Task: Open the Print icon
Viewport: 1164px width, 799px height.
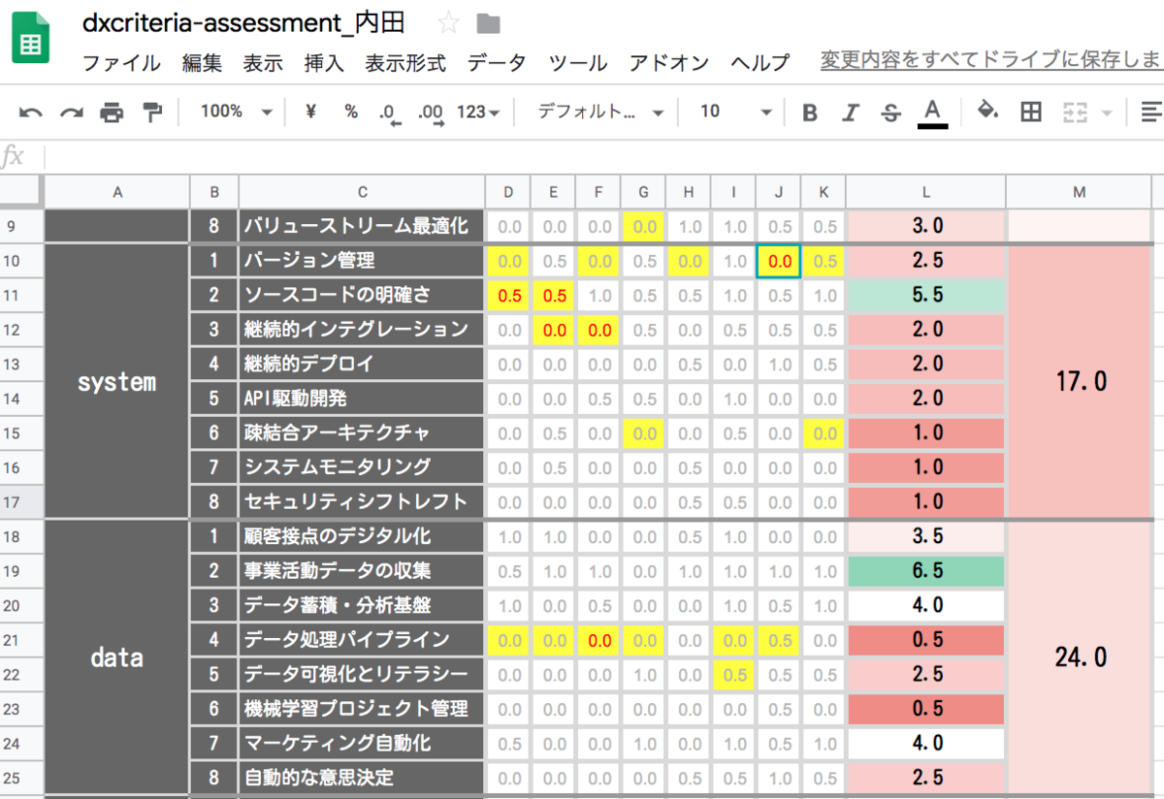Action: pyautogui.click(x=111, y=112)
